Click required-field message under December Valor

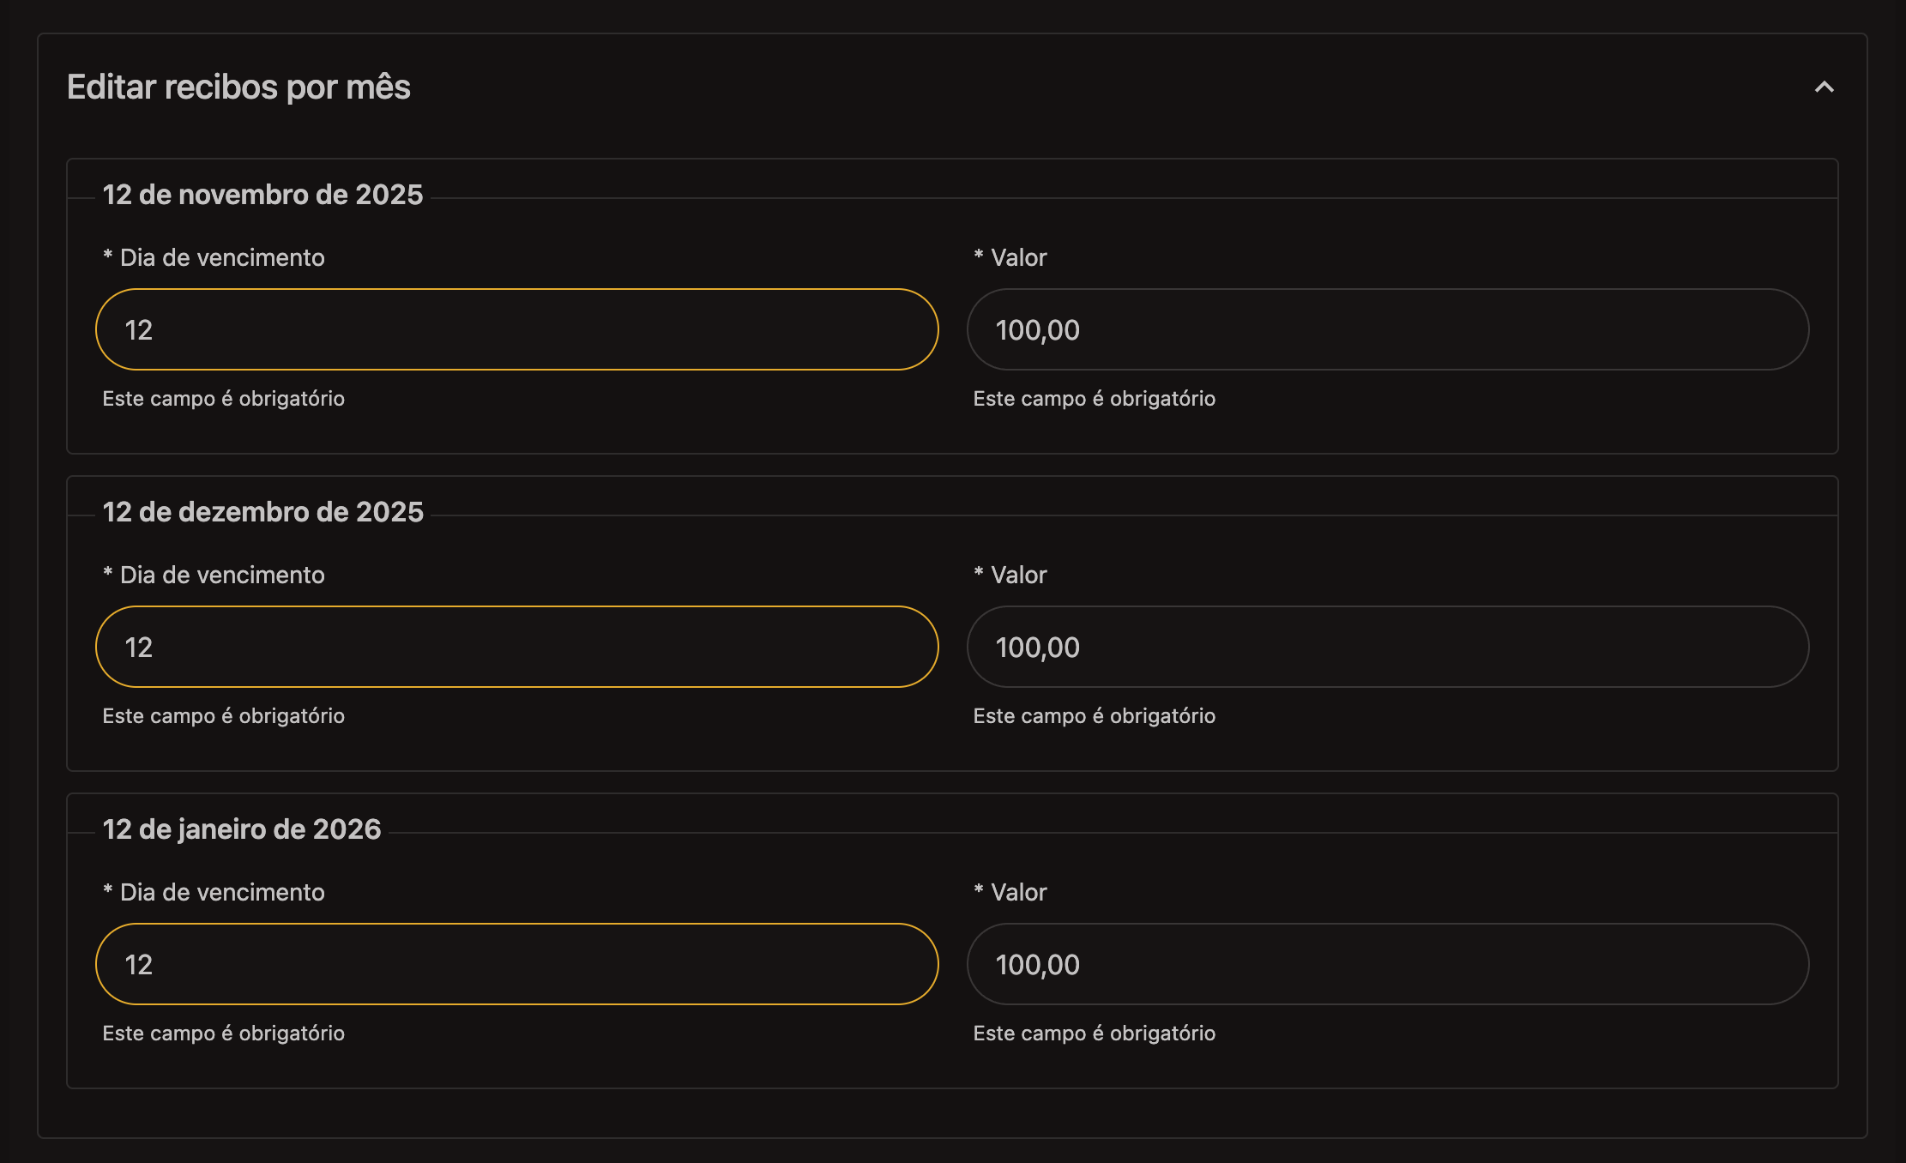1094,716
